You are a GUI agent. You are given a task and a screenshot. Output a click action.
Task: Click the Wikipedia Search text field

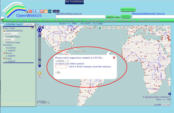point(153,17)
